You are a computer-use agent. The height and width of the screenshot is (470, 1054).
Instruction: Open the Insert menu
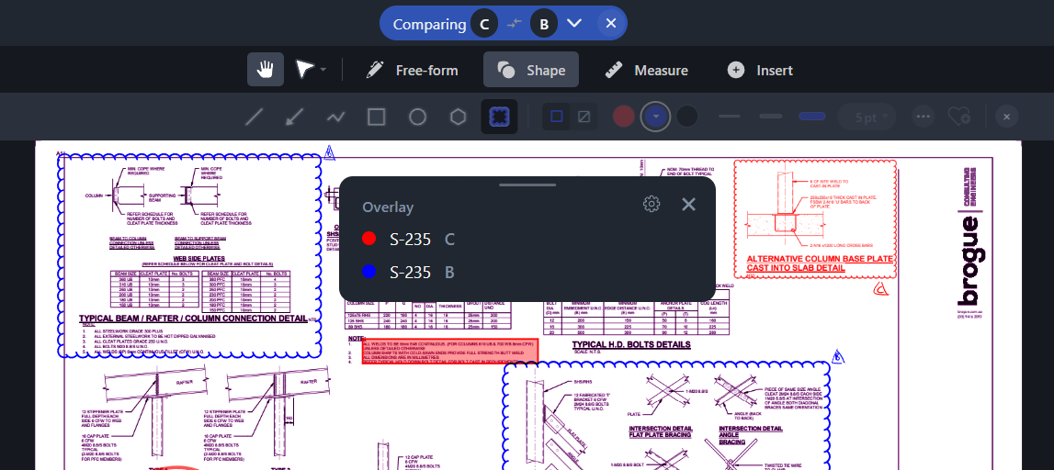[x=760, y=70]
